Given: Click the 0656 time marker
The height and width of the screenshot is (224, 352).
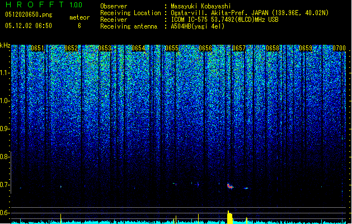Looking at the screenshot, I should click(x=205, y=48).
